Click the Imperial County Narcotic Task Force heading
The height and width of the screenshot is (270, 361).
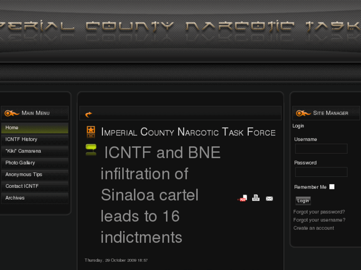point(188,132)
